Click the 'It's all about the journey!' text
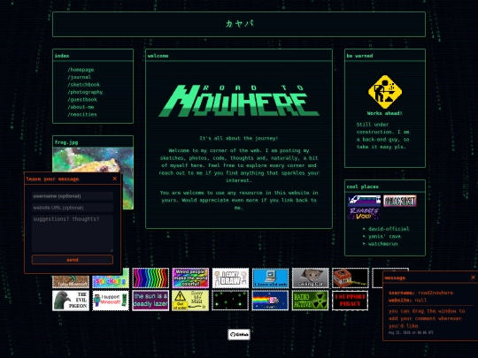 [239, 138]
